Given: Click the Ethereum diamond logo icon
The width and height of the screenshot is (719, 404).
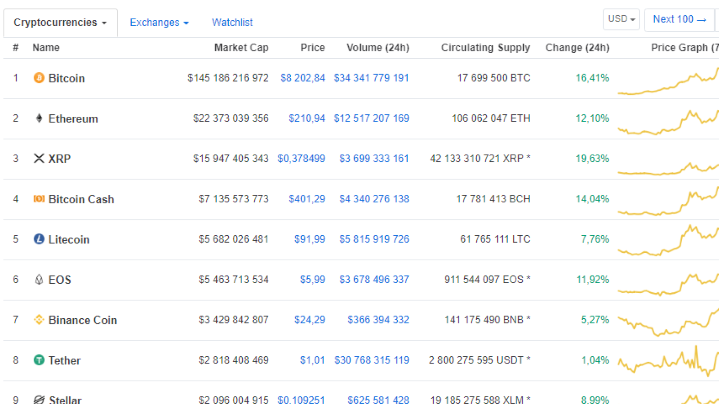Looking at the screenshot, I should 39,118.
